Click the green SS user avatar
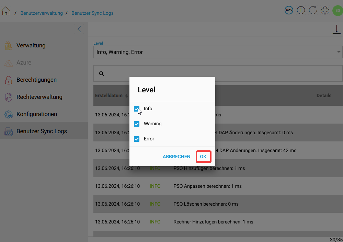Viewport: 343px width, 242px height. tap(337, 10)
